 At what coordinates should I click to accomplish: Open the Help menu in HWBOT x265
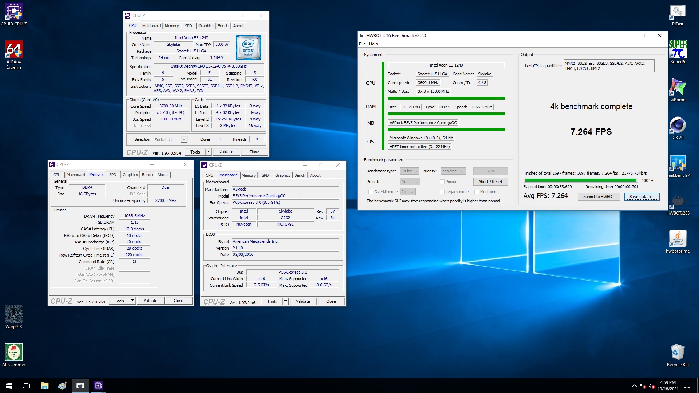pos(373,44)
